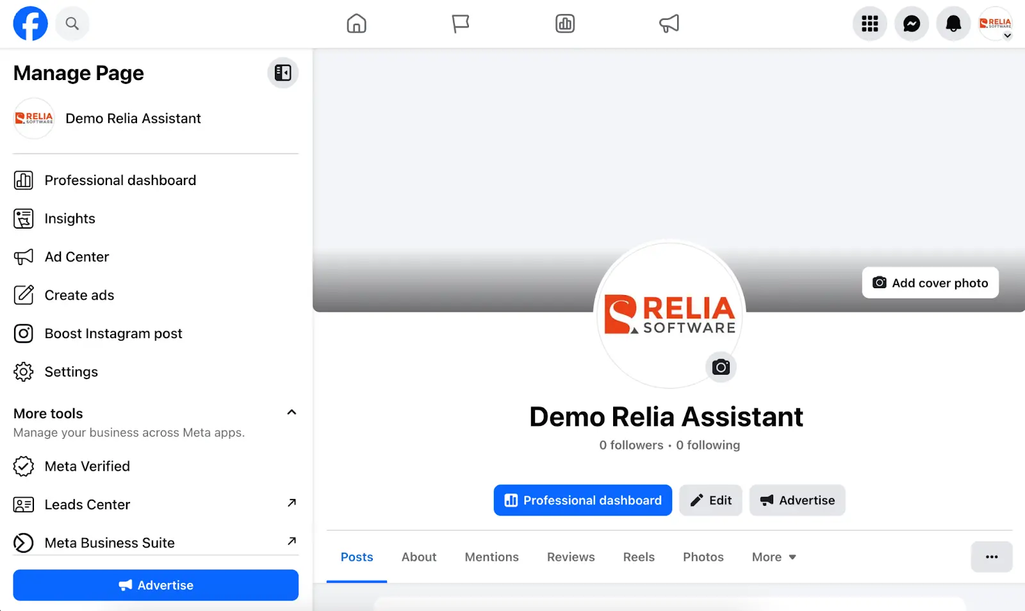Open Boost Instagram post
Viewport: 1025px width, 611px height.
coord(113,334)
